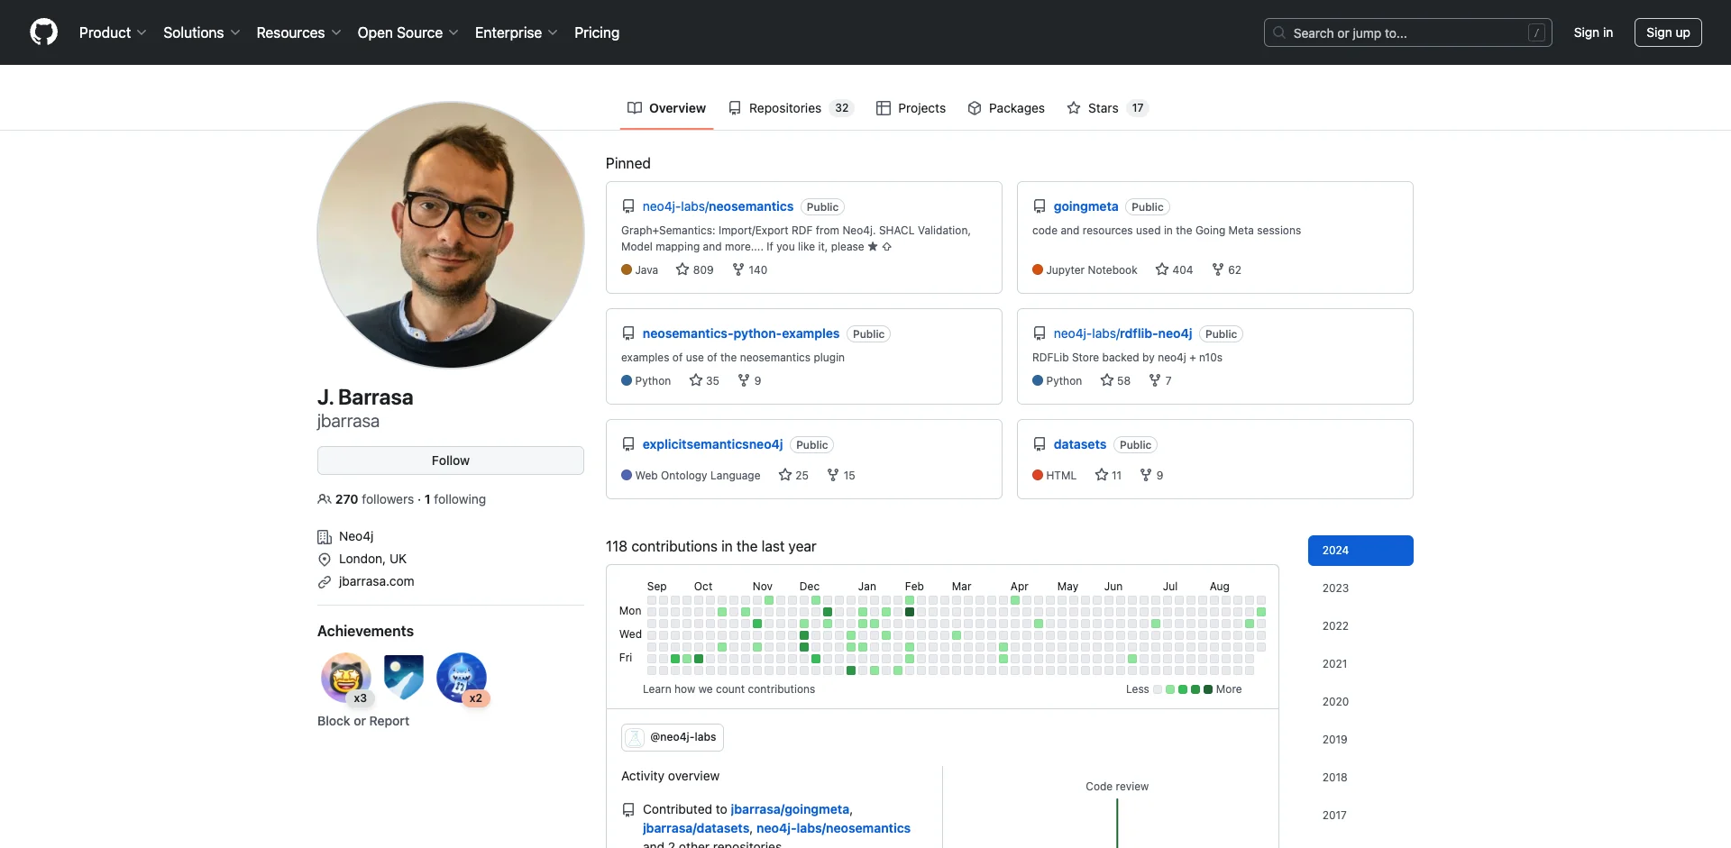Open neo4j-labs/neosemantics repository link
1731x848 pixels.
[x=718, y=206]
